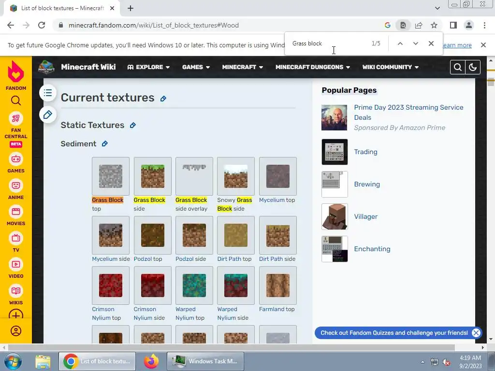Open Firefox from the taskbar
495x371 pixels.
[151, 361]
